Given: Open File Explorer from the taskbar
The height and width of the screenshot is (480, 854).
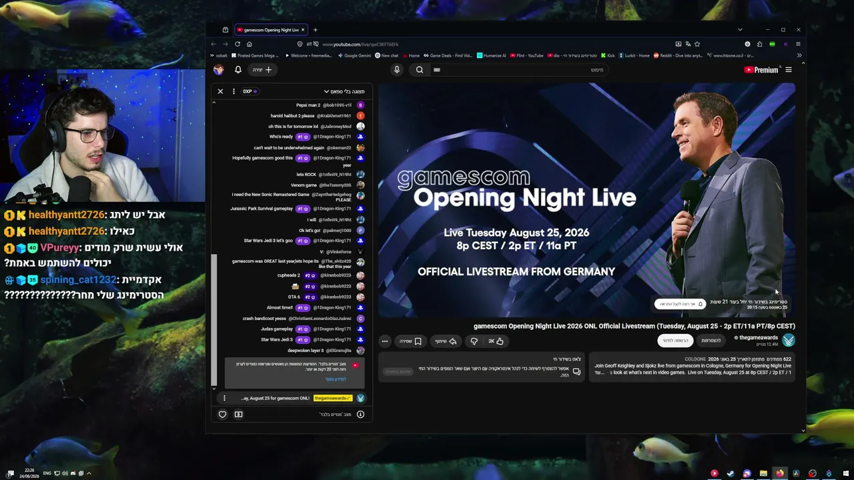Looking at the screenshot, I should pyautogui.click(x=763, y=473).
